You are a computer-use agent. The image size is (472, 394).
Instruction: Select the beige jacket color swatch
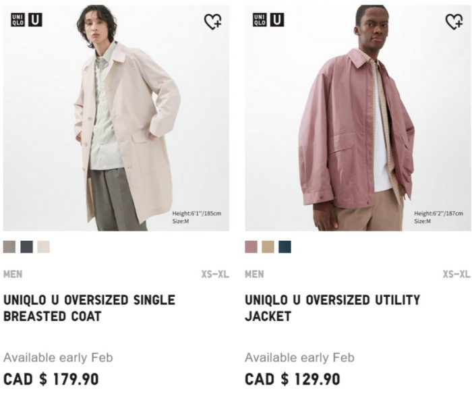[268, 247]
